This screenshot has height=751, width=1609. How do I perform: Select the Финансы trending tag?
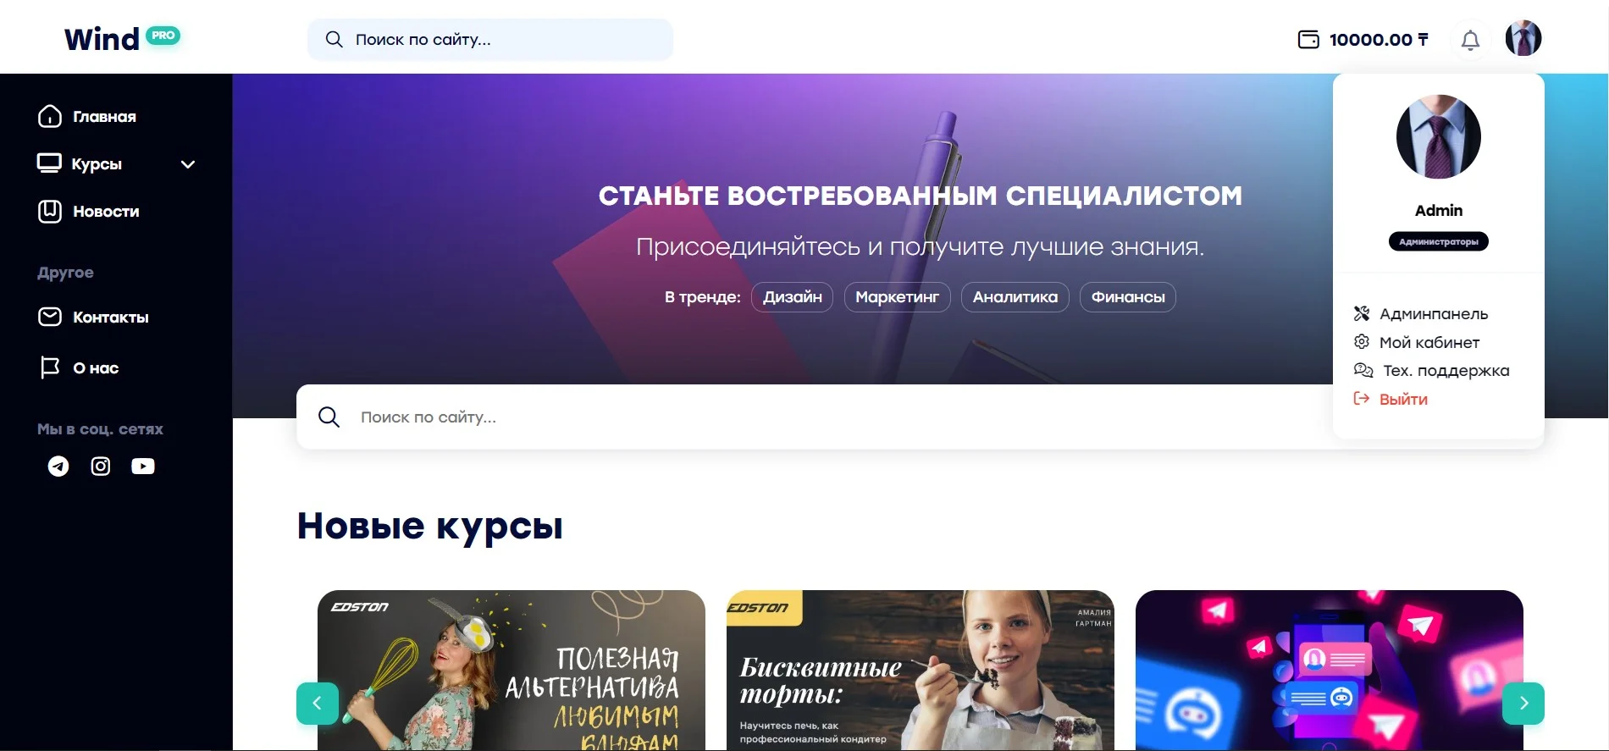point(1128,297)
